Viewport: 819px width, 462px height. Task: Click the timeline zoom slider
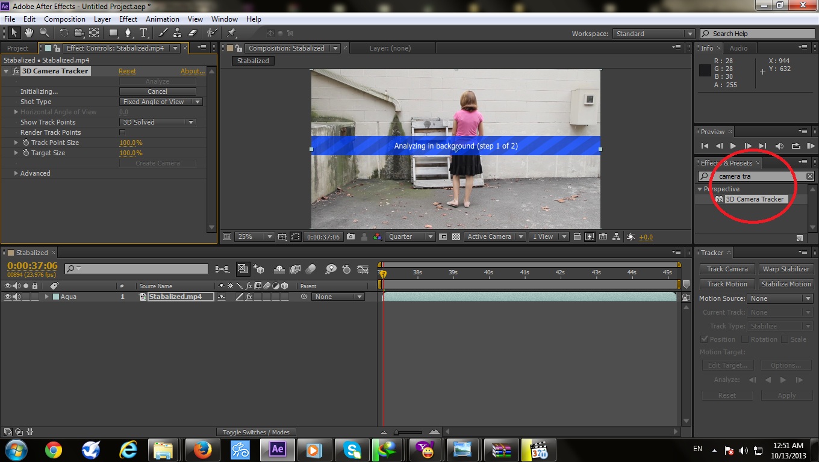(x=409, y=432)
